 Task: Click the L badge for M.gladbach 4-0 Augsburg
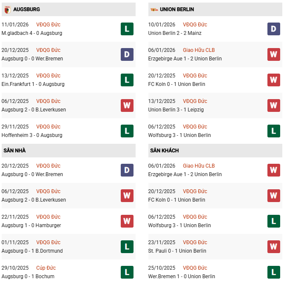click(x=127, y=29)
